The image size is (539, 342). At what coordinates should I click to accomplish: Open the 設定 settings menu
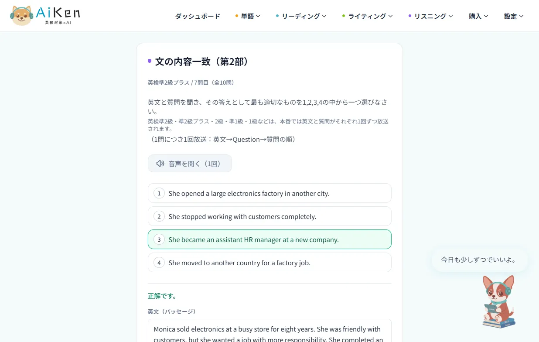[x=514, y=16]
